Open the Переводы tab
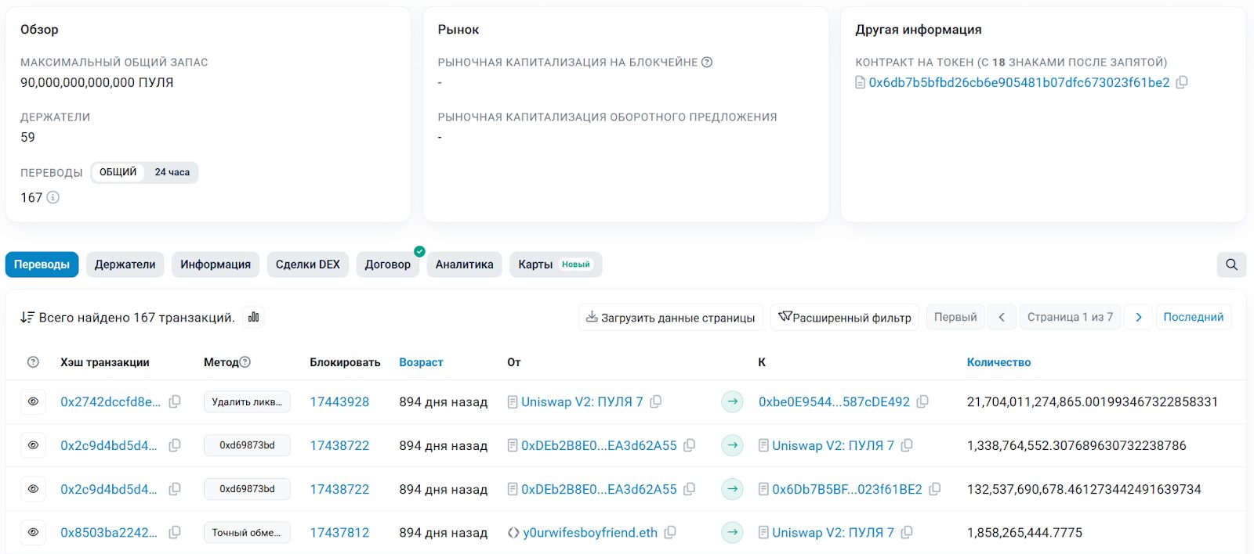The image size is (1254, 554). [42, 264]
